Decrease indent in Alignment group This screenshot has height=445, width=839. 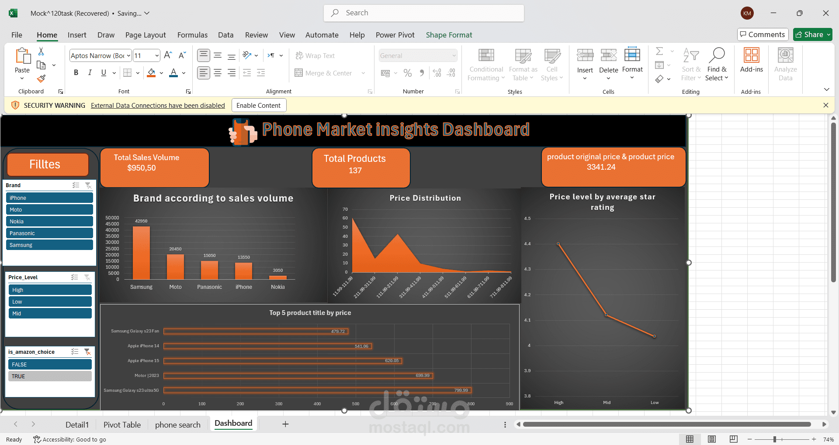click(x=247, y=73)
